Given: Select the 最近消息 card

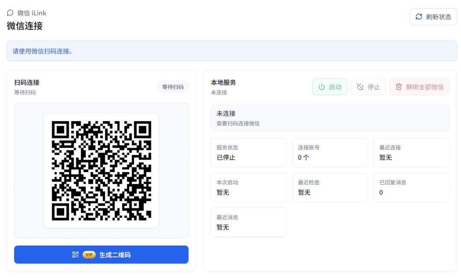Looking at the screenshot, I should click(x=249, y=222).
